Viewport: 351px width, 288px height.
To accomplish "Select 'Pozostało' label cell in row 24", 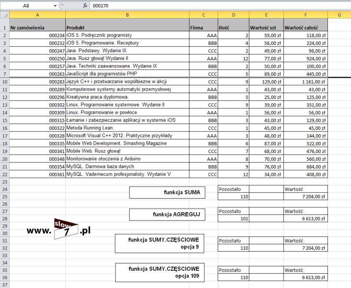I will [234, 189].
